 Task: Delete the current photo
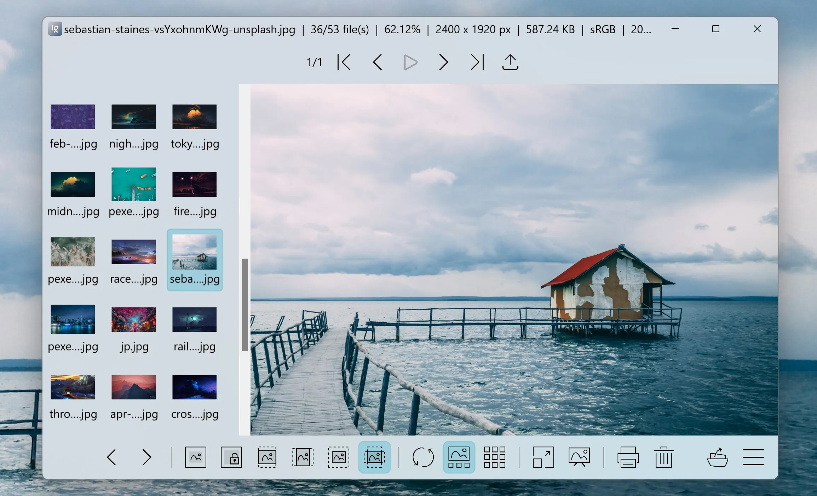click(663, 457)
